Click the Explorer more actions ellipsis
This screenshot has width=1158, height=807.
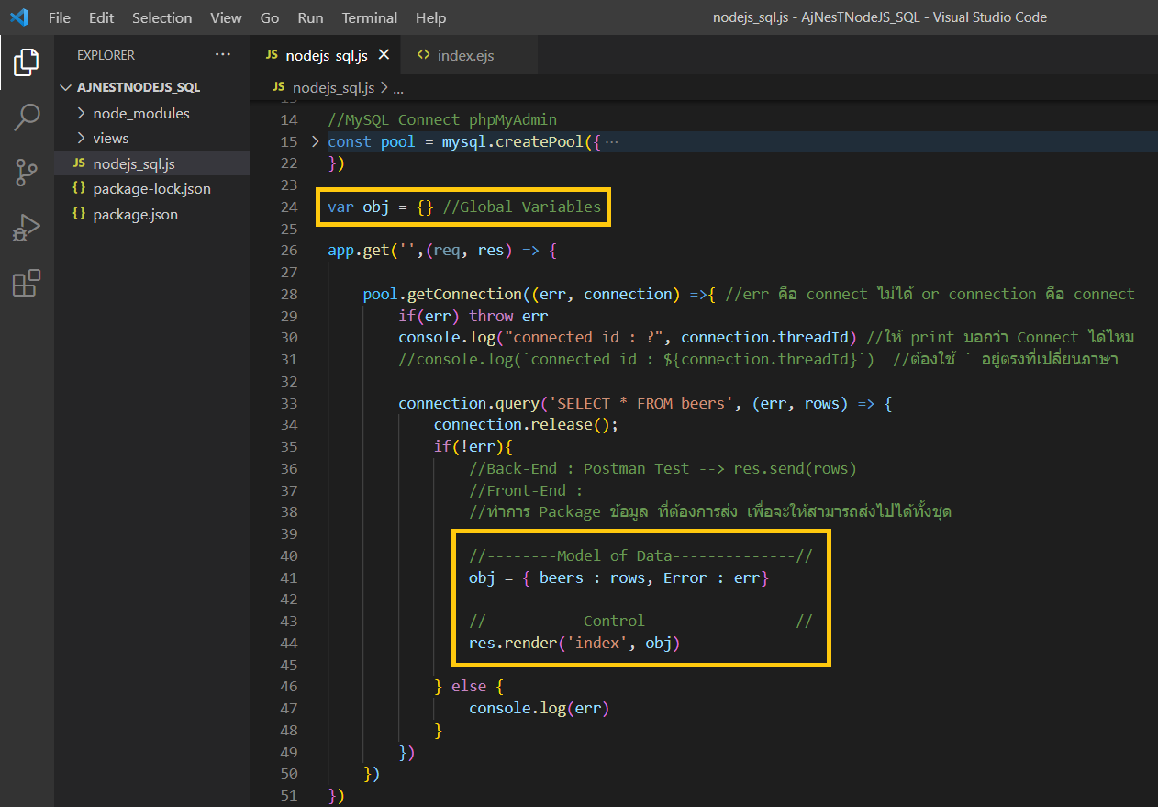click(223, 55)
